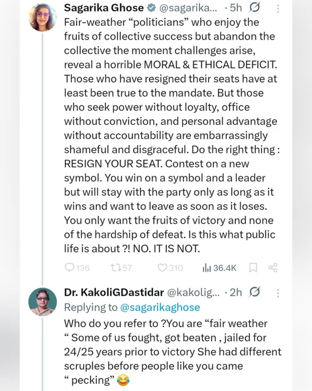
Task: Open the 2h timestamp on Kakoli's reply
Action: click(236, 292)
